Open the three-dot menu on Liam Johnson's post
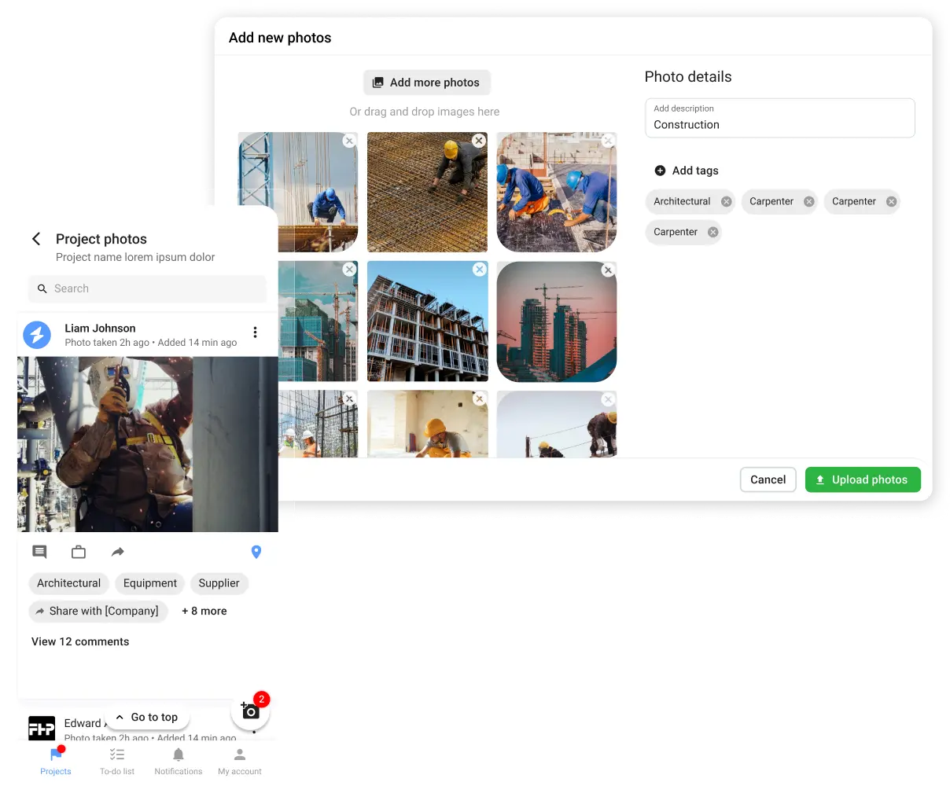This screenshot has width=950, height=797. [255, 332]
